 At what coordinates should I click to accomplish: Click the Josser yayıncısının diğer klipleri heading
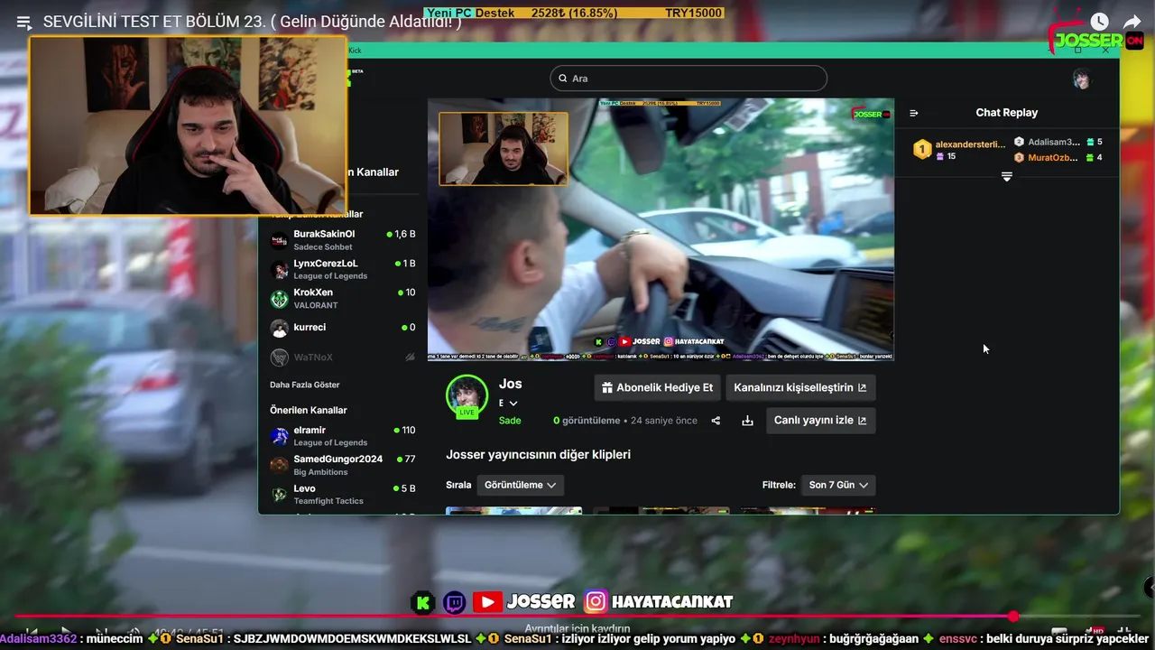click(x=538, y=455)
